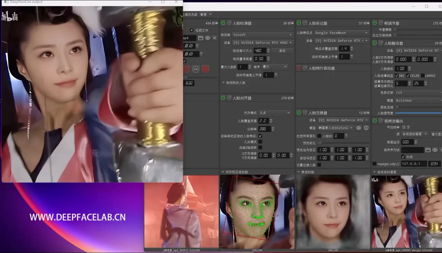Open 对齐模式 从点 dropdown
The width and height of the screenshot is (442, 253).
coord(275,113)
